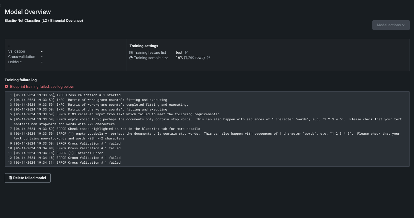Screen dimensions: 414x218
Task: Click log line 7 mentioning the Blueprint tab
Action: point(108,129)
